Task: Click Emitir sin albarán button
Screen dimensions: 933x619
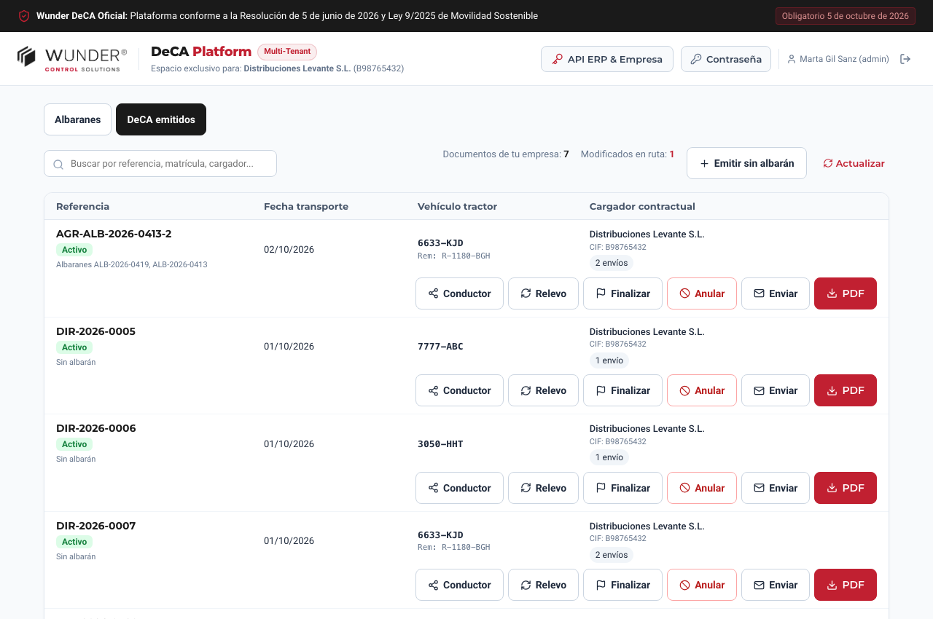Action: pyautogui.click(x=746, y=163)
